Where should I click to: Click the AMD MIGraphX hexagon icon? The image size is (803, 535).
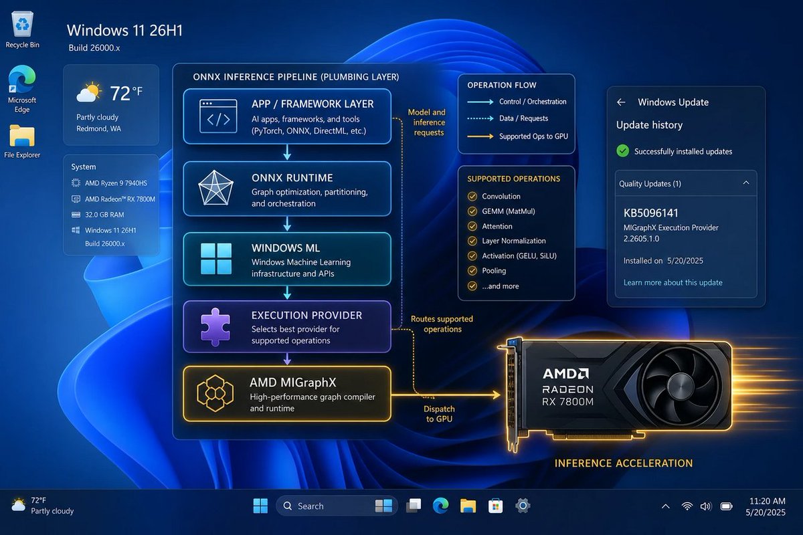[215, 394]
